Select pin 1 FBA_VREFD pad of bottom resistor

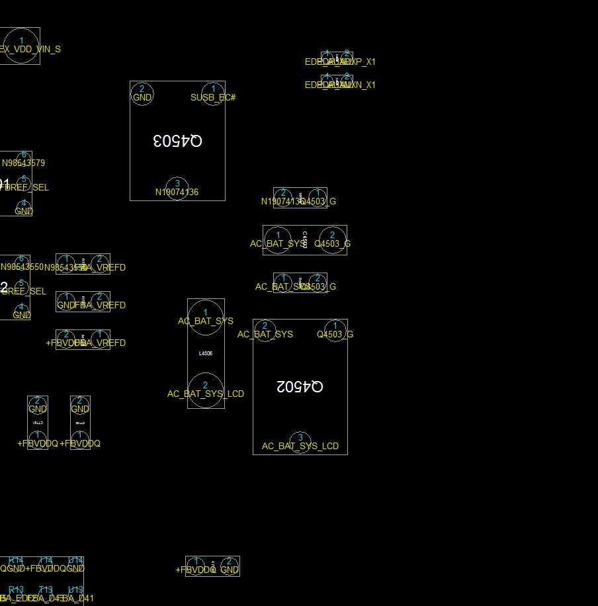pyautogui.click(x=100, y=339)
